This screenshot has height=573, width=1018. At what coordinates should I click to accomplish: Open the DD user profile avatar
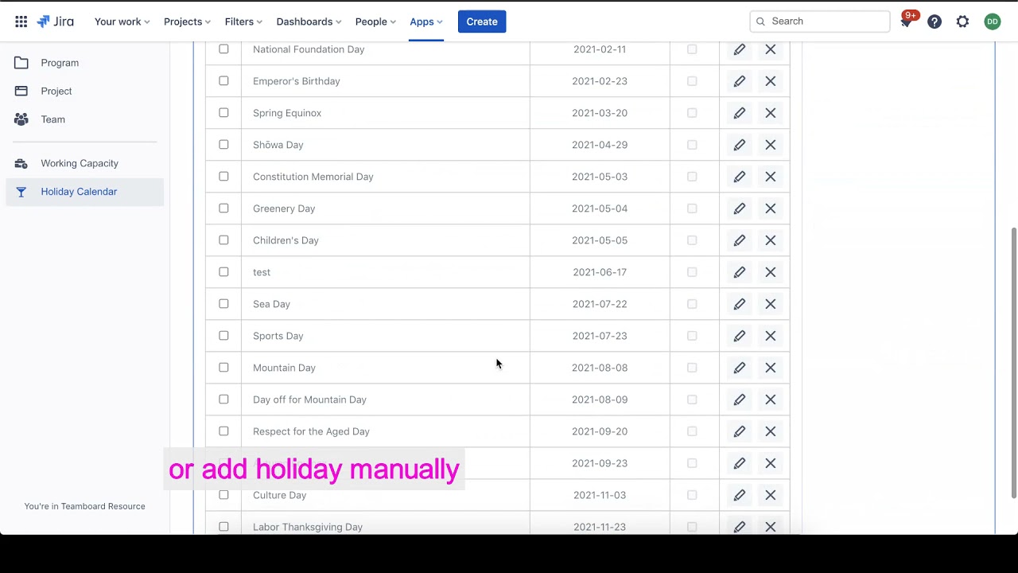(992, 21)
